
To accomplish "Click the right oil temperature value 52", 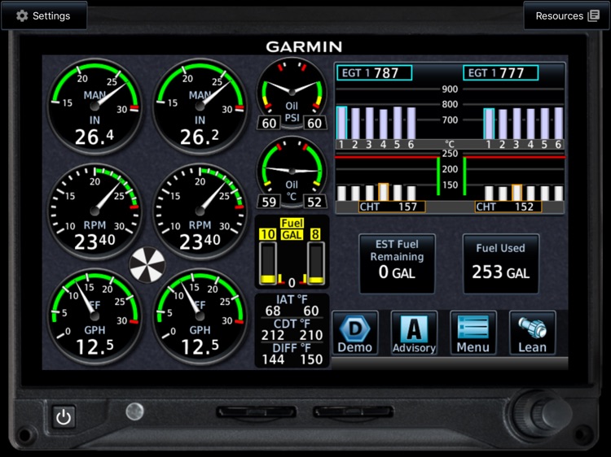I will click(x=314, y=202).
